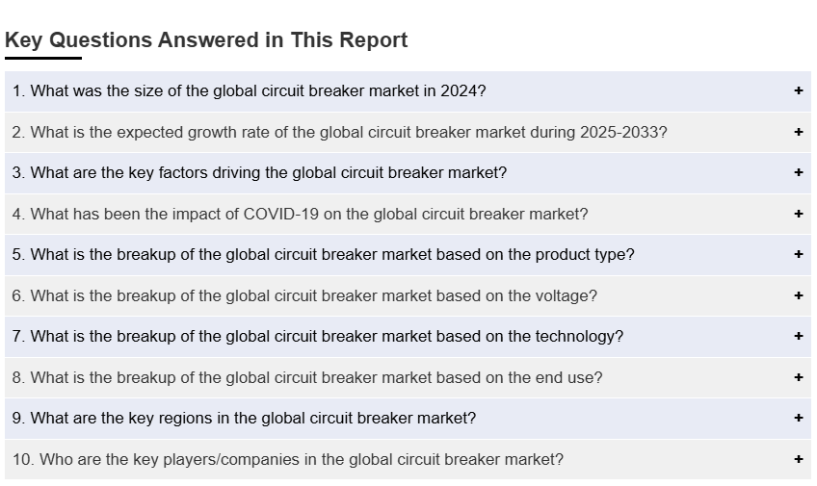Viewport: 817px width, 486px height.
Task: Open question 3 about key driving factors
Action: [259, 173]
